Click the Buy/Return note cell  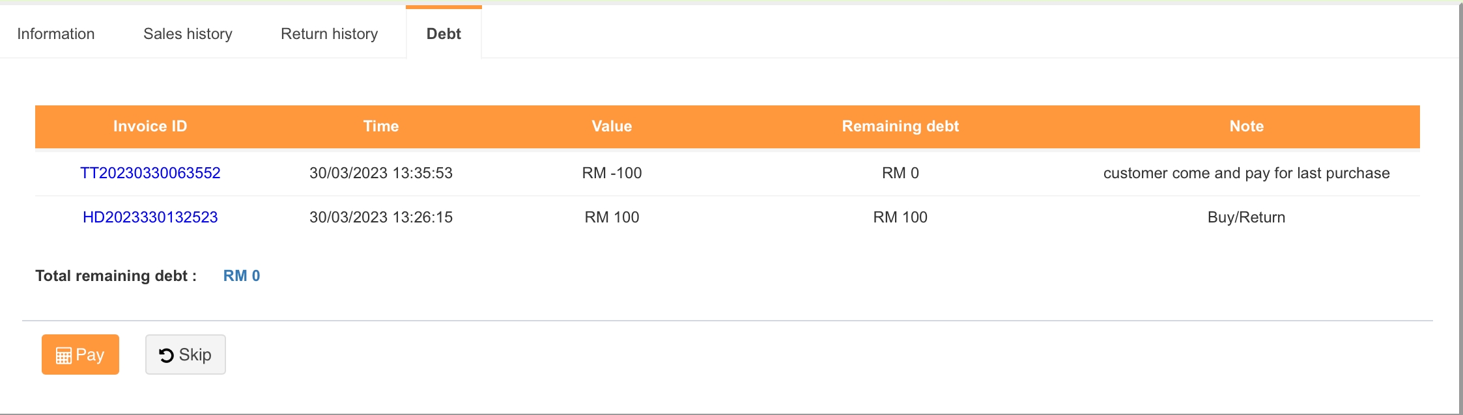click(1246, 217)
